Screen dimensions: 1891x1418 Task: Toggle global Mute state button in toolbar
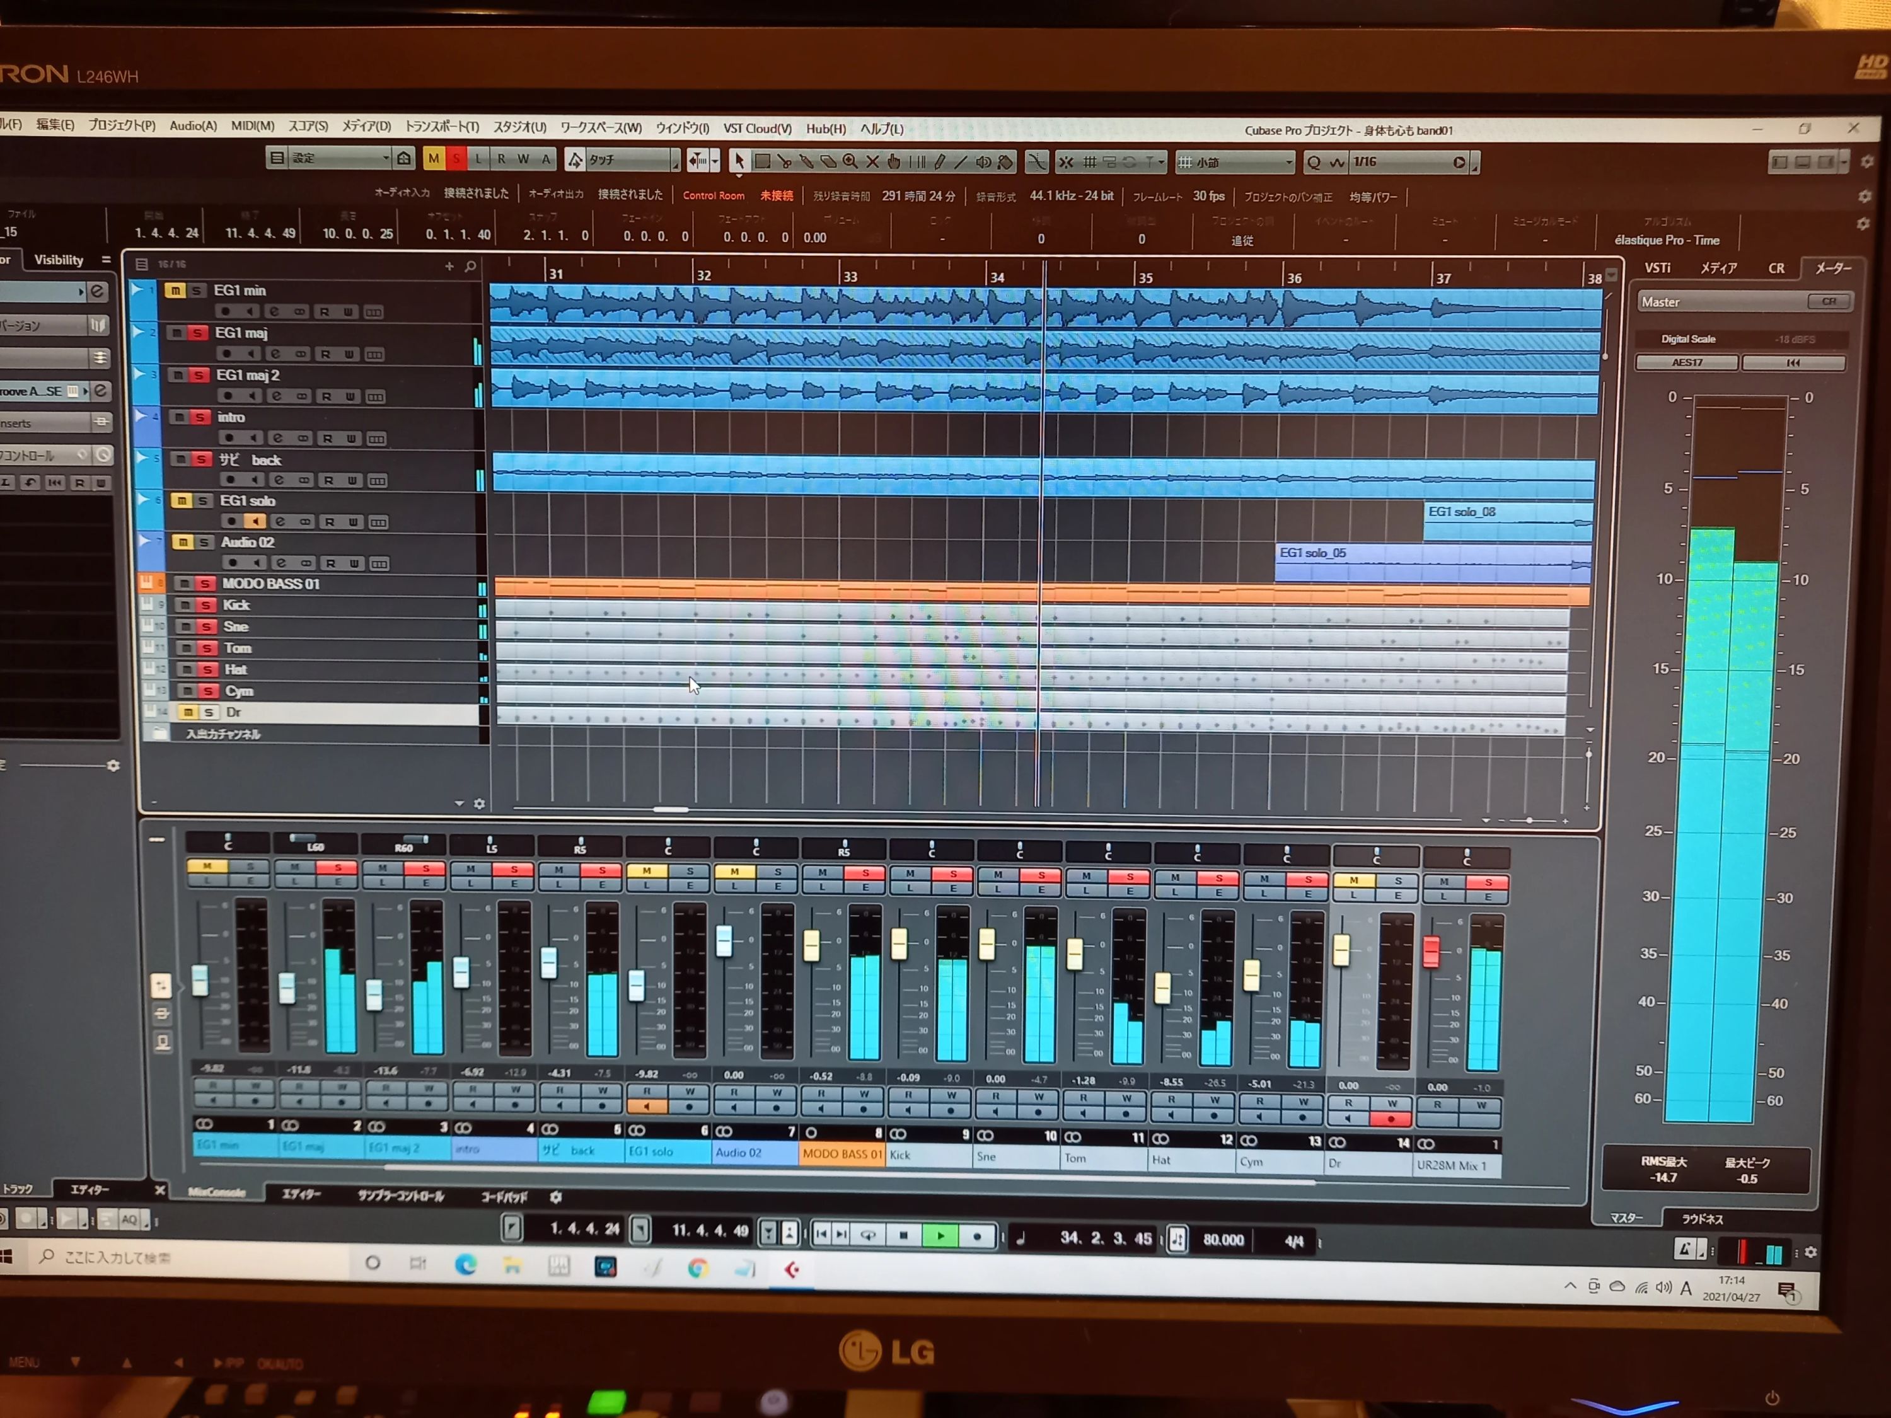pos(434,158)
